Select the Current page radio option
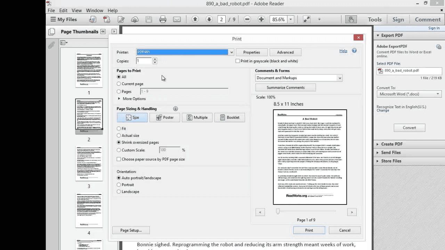This screenshot has height=250, width=445. point(119,84)
